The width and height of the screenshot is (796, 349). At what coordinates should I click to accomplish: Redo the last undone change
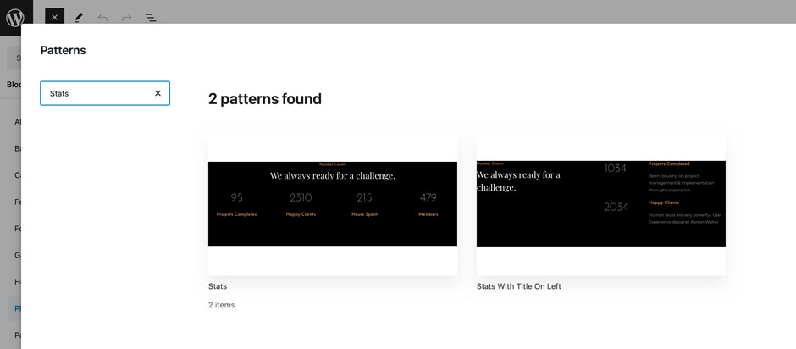126,17
